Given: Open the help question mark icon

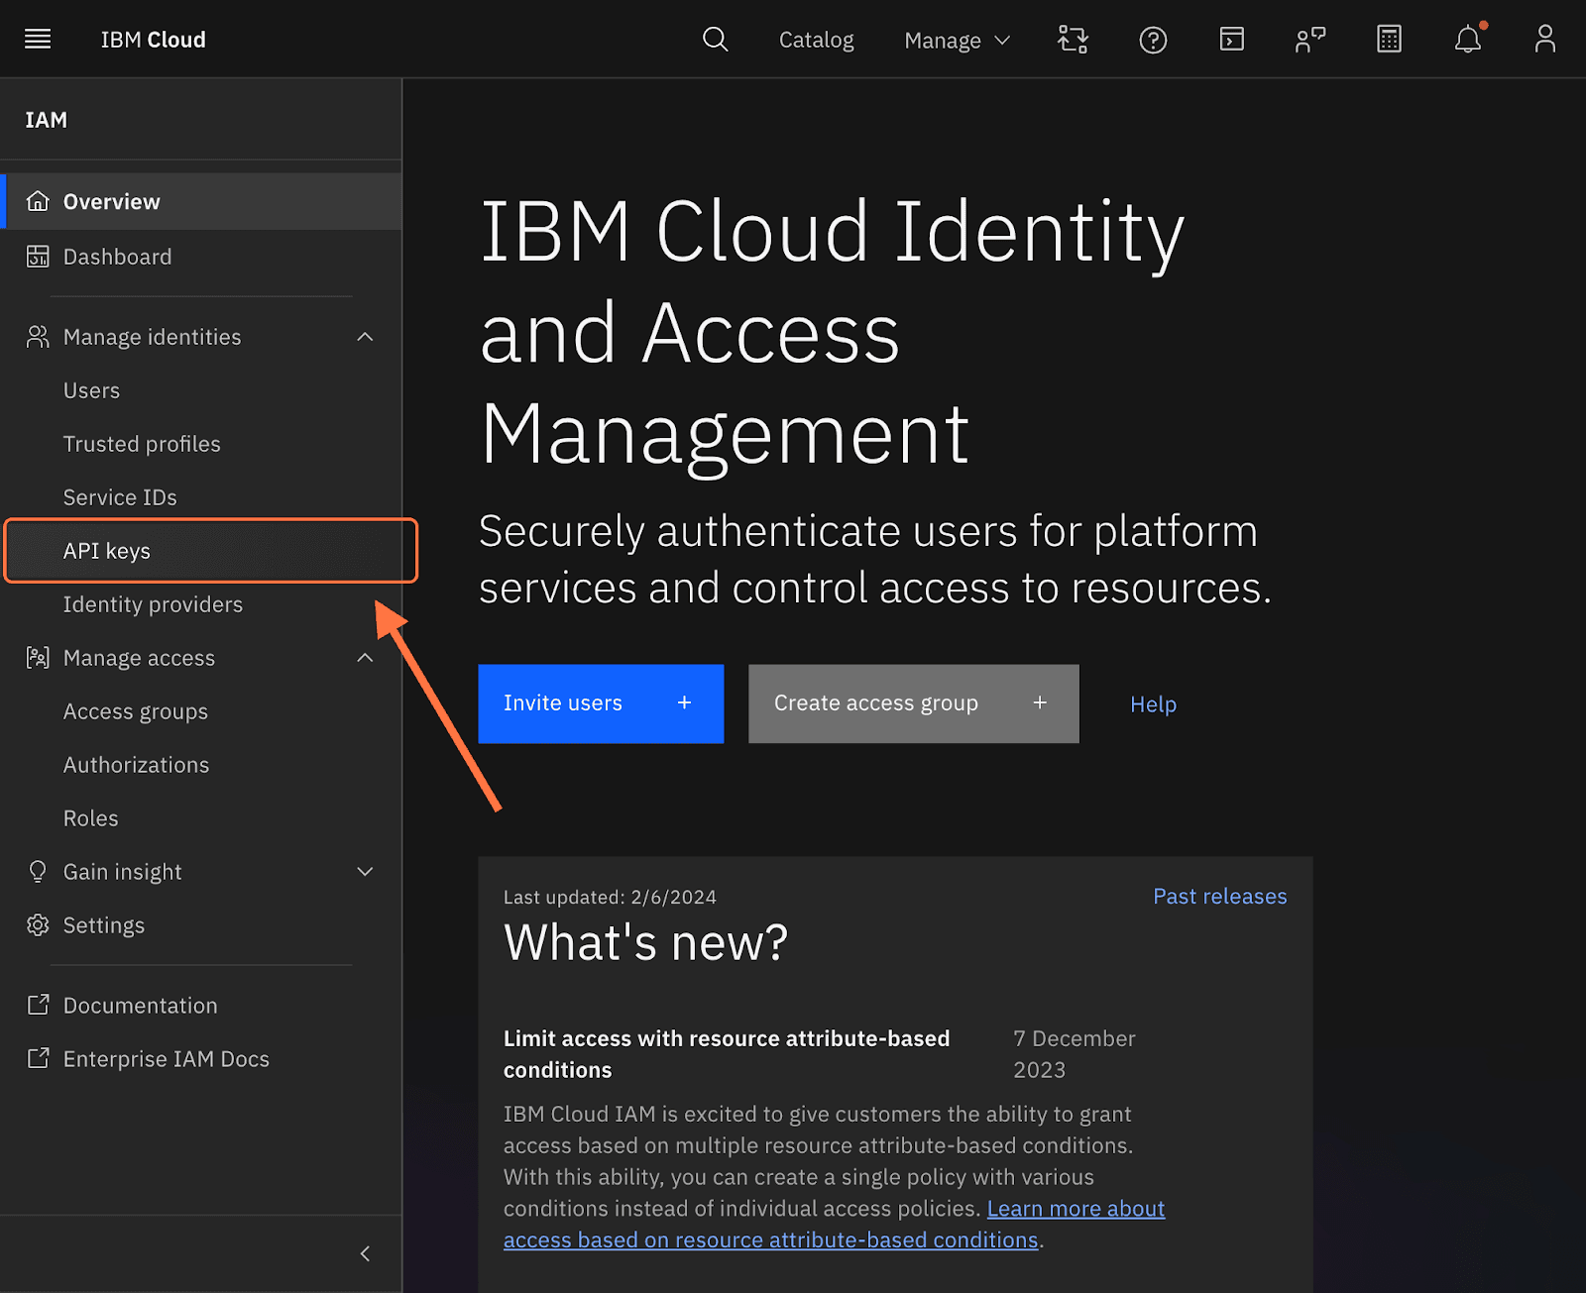Looking at the screenshot, I should coord(1153,40).
